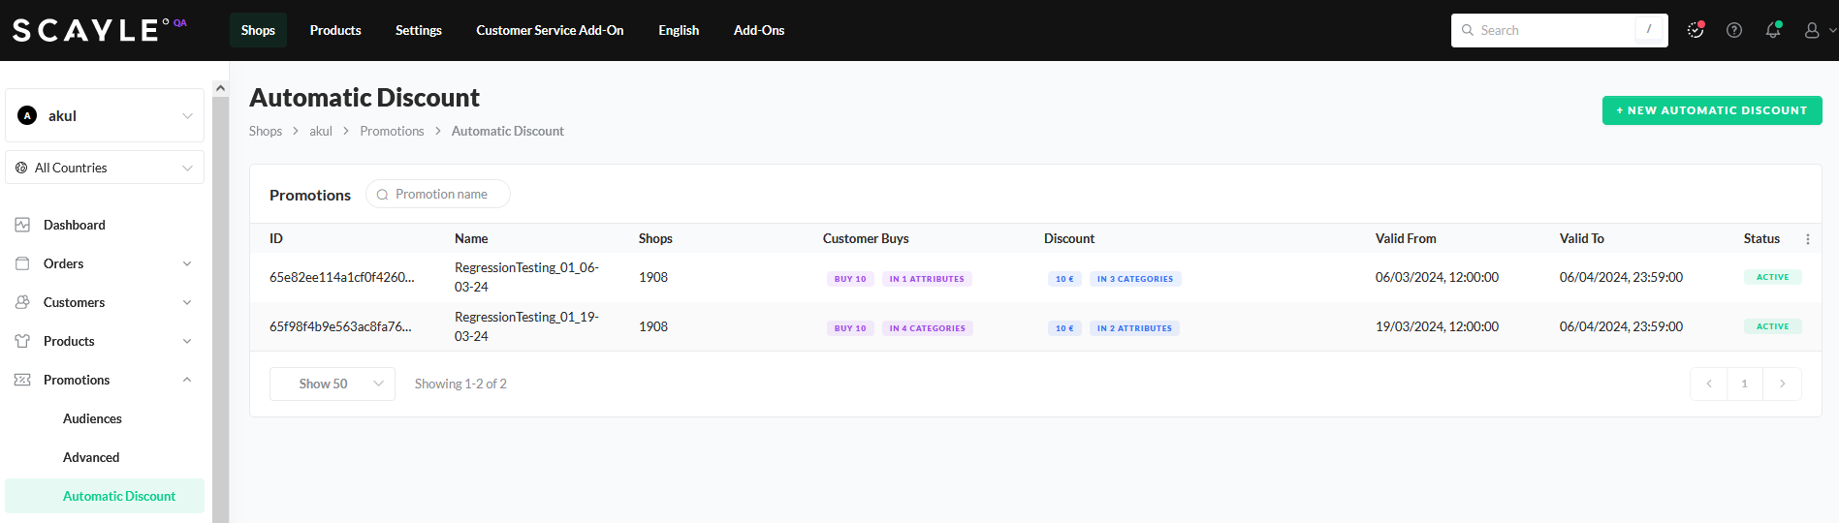Click Promotions breadcrumb link
Image resolution: width=1839 pixels, height=523 pixels.
pos(392,131)
